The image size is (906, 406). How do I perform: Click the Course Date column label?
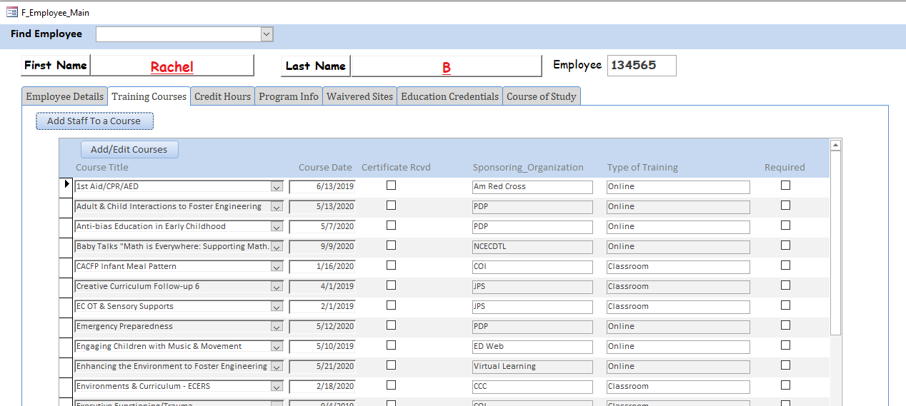(x=325, y=168)
